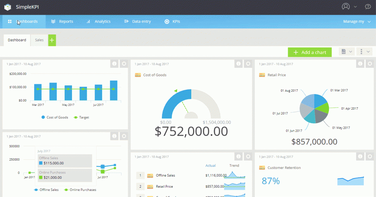This screenshot has height=197, width=376.
Task: Open settings gear on the bar chart panel
Action: coord(124,64)
